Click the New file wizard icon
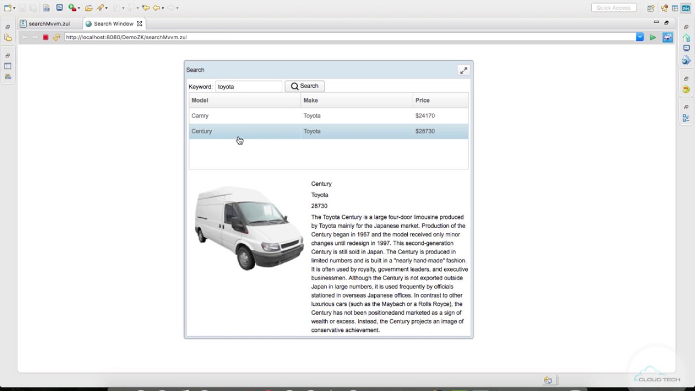Viewport: 695px width, 391px height. pyautogui.click(x=8, y=8)
